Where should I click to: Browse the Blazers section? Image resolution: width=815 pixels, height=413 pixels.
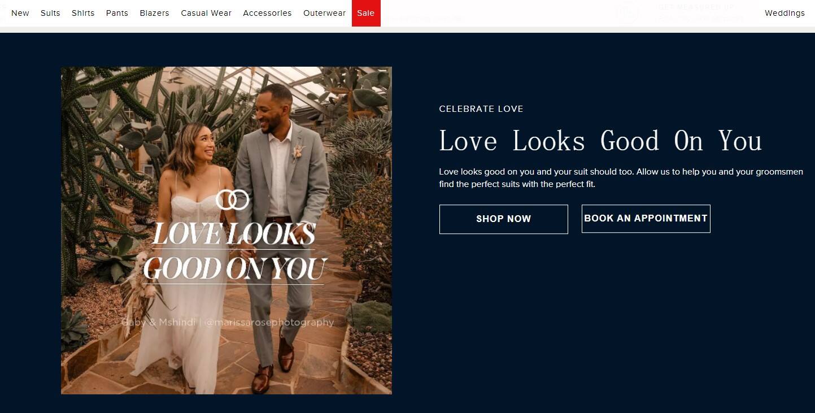[x=154, y=13]
